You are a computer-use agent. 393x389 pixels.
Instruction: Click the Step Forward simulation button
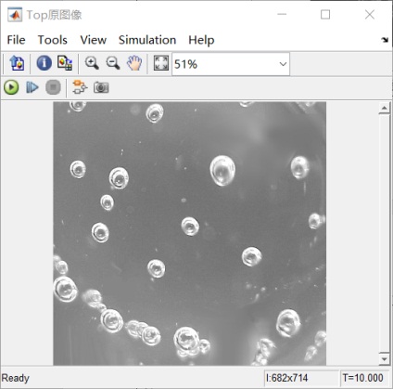coord(32,87)
